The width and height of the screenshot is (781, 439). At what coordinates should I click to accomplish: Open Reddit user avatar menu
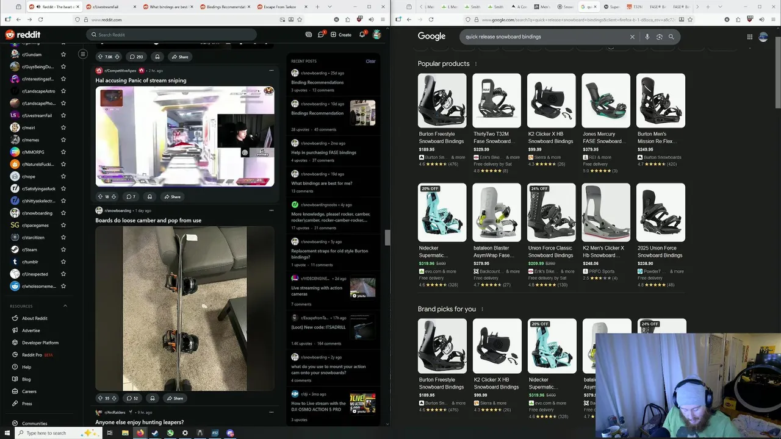point(377,35)
